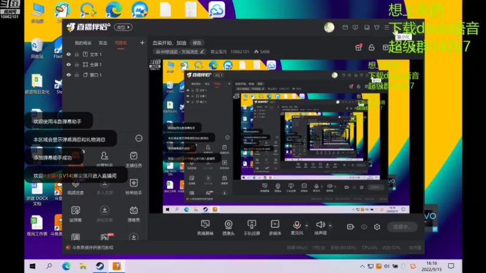This screenshot has width=486, height=273.
Task: Mute the 麦克风 microphone
Action: pyautogui.click(x=296, y=227)
